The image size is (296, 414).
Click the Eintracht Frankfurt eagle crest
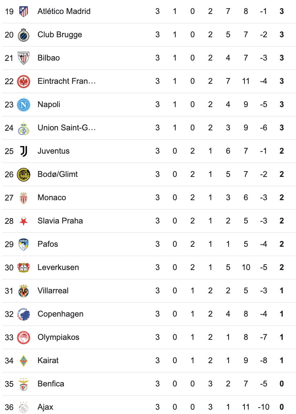pos(23,81)
